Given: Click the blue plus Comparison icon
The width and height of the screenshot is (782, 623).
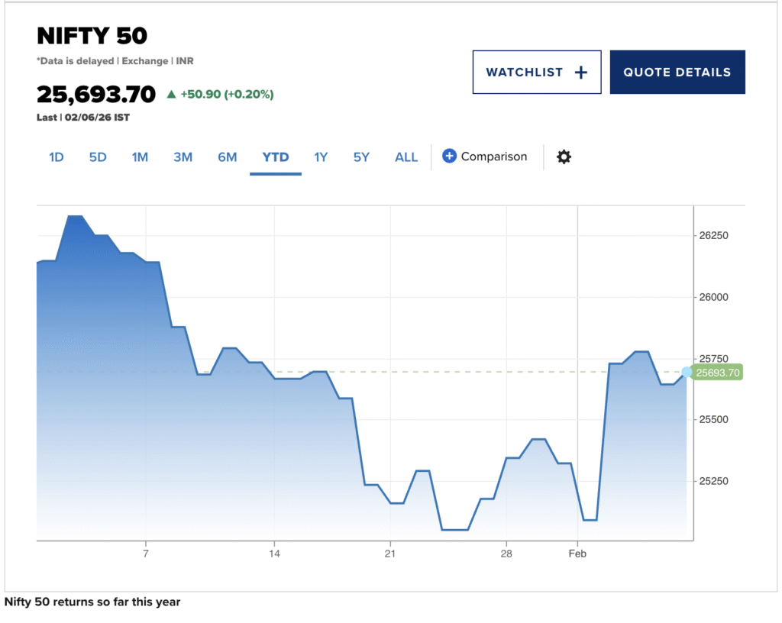Looking at the screenshot, I should [449, 157].
